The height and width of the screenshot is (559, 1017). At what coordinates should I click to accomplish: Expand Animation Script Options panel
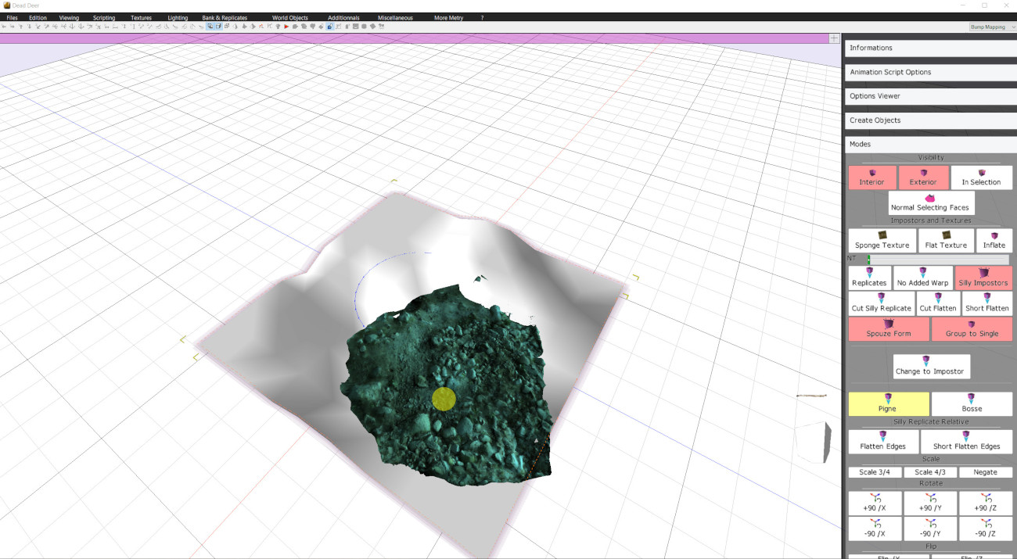click(931, 72)
